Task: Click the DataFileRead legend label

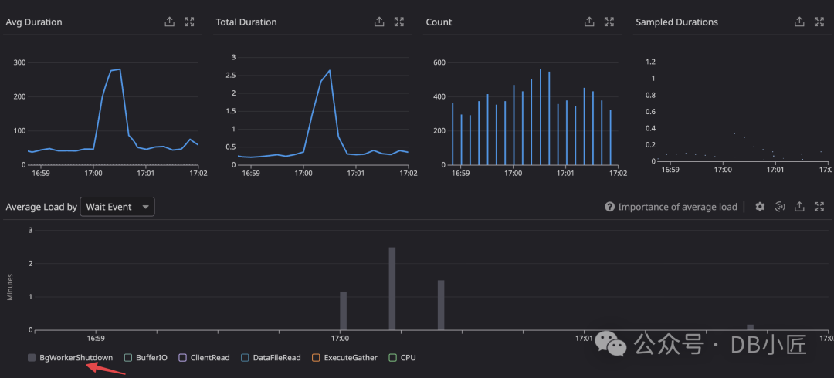Action: 277,358
